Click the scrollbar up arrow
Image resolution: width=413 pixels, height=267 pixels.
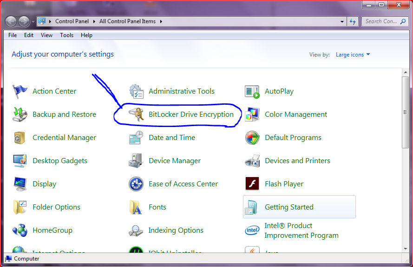[406, 72]
